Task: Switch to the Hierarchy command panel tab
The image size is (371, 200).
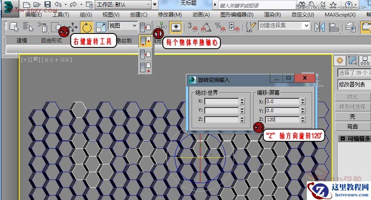Action: tap(364, 60)
